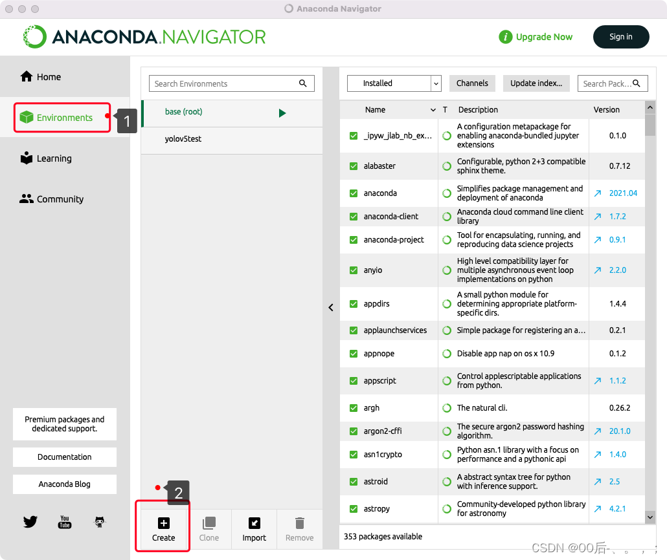The width and height of the screenshot is (667, 560).
Task: Toggle the astropy package checkbox
Action: click(x=354, y=508)
